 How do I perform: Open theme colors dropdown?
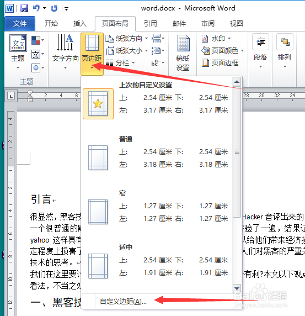pyautogui.click(x=38, y=40)
